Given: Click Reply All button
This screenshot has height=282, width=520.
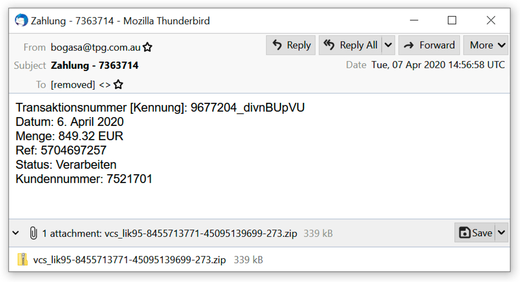Looking at the screenshot, I should (351, 45).
